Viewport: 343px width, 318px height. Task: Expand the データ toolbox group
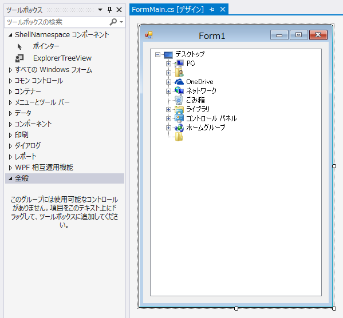tap(10, 113)
